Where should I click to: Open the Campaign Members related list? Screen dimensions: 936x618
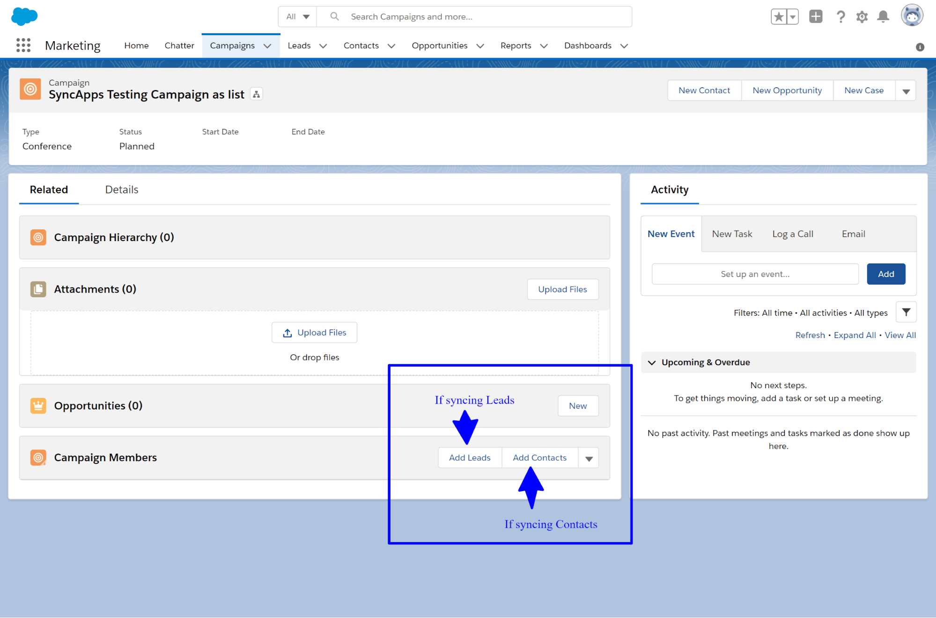point(105,457)
